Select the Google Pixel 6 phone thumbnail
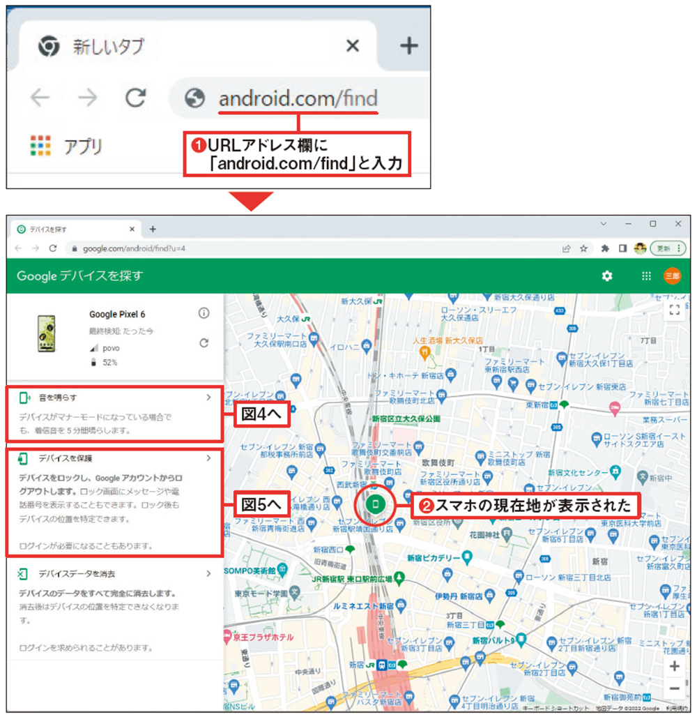697x717 pixels. pos(46,333)
